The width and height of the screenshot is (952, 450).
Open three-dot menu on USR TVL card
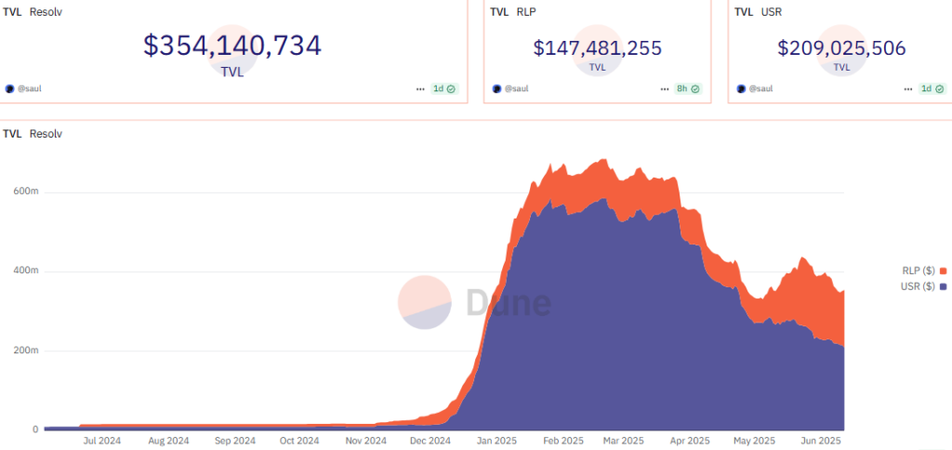point(908,88)
